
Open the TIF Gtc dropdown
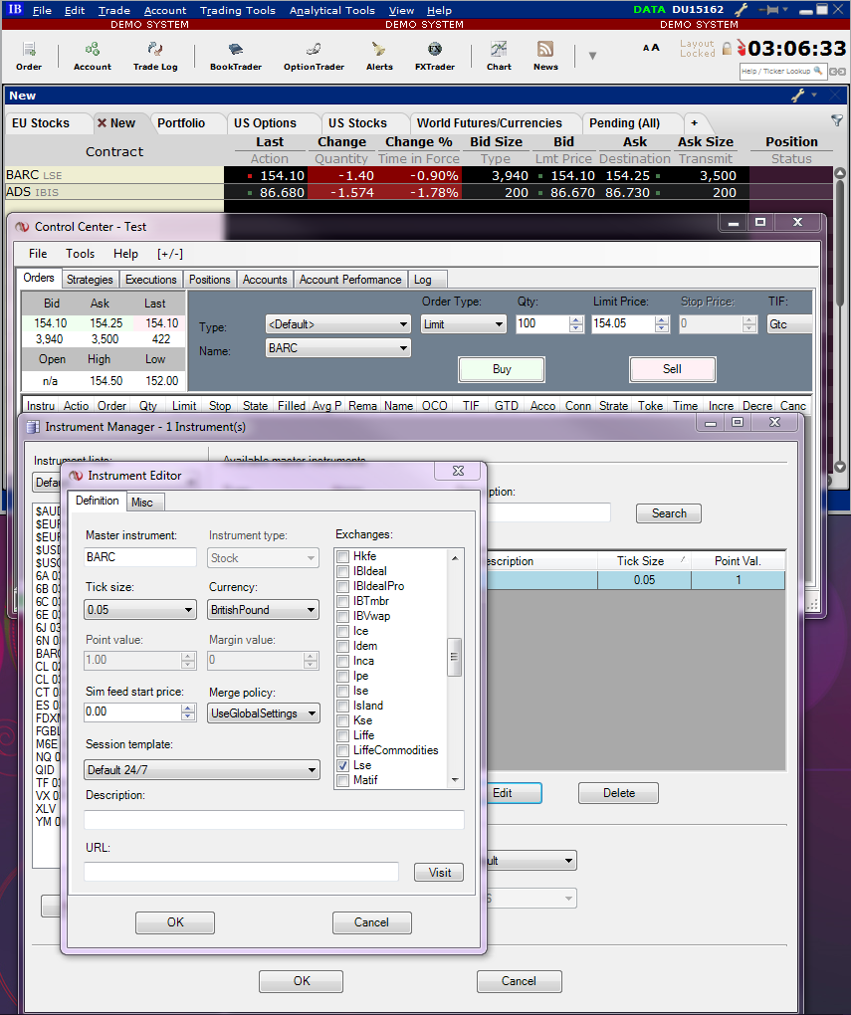coord(789,324)
